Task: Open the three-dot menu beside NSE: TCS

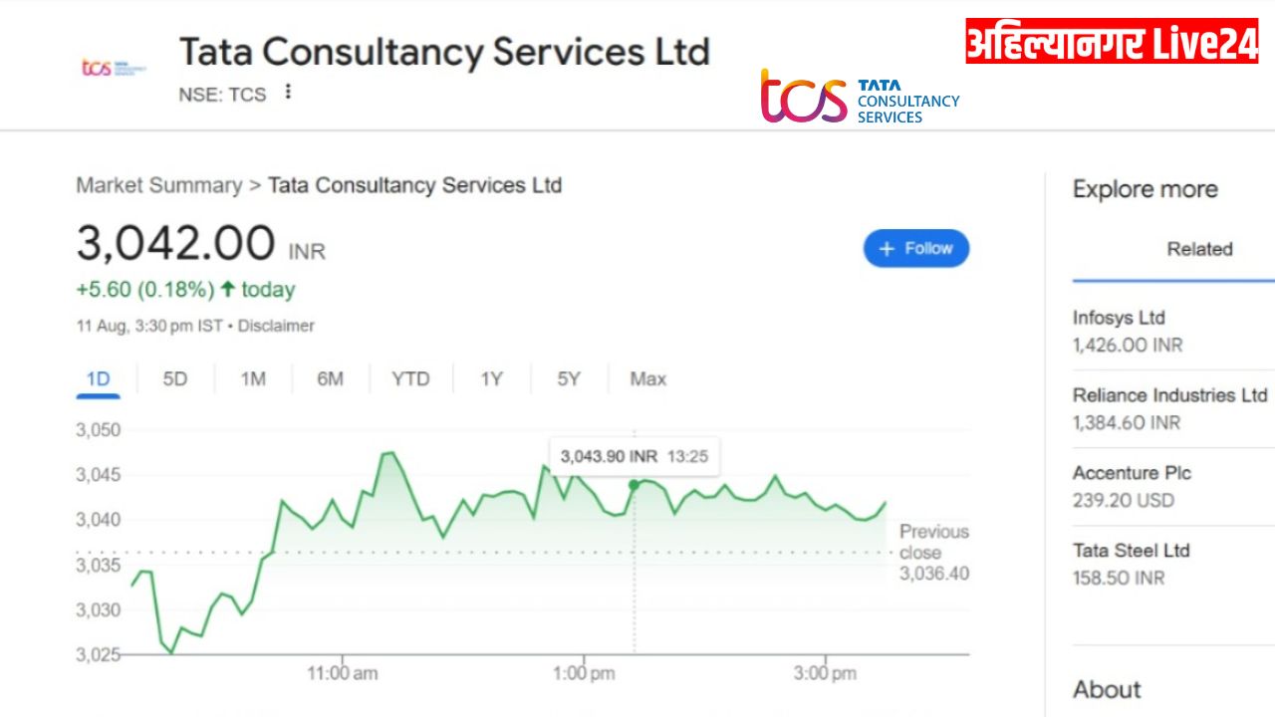Action: tap(288, 93)
